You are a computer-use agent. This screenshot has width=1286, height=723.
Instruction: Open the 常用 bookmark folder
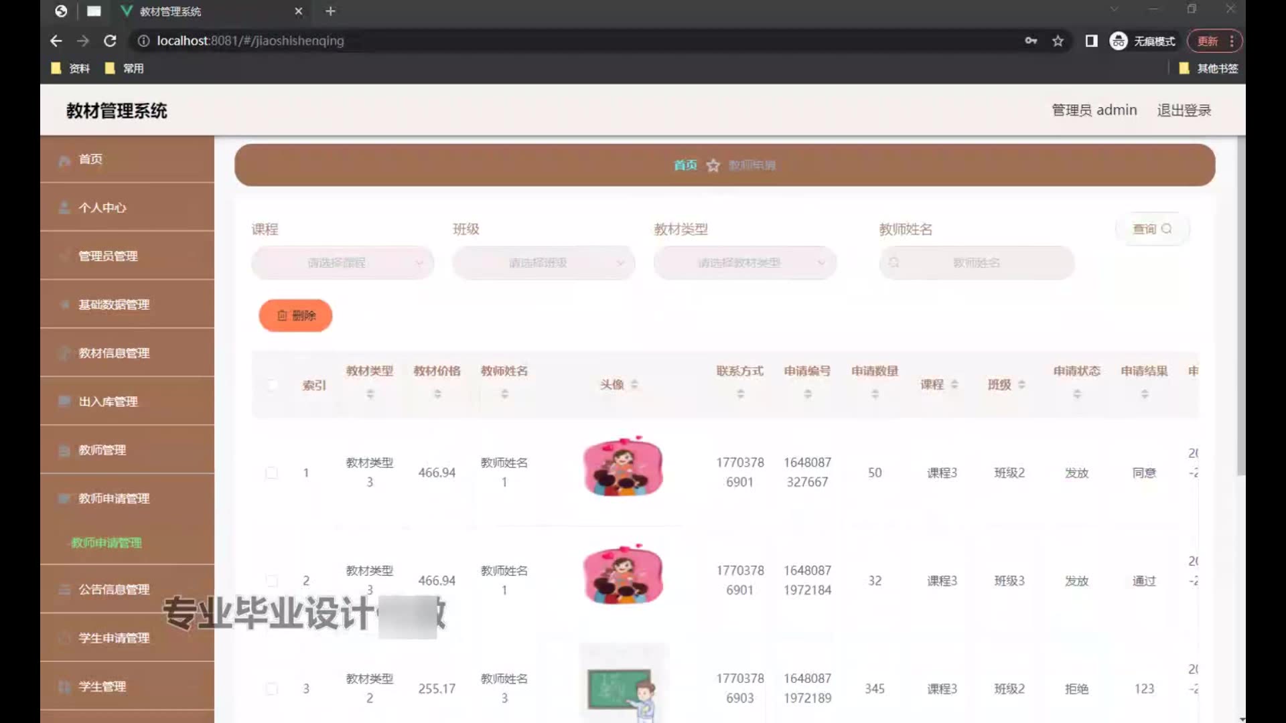pyautogui.click(x=125, y=68)
